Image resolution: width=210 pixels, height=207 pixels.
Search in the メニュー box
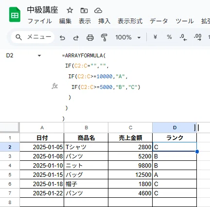click(33, 37)
